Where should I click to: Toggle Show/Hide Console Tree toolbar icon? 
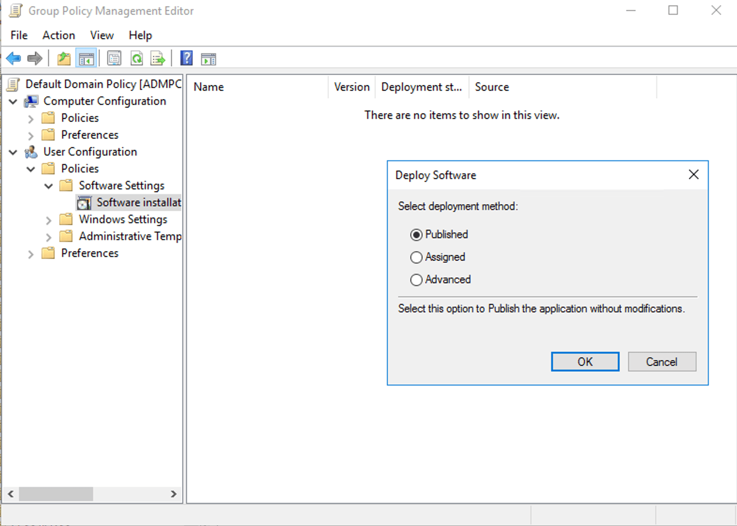click(86, 59)
